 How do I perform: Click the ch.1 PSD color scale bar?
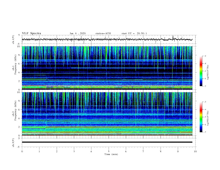201,71
